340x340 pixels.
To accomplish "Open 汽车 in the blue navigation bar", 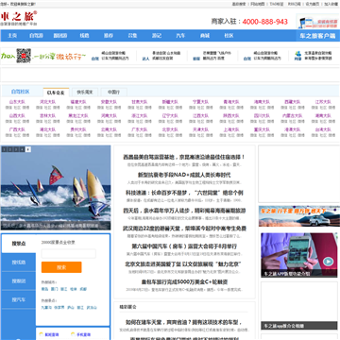I will pos(180,36).
